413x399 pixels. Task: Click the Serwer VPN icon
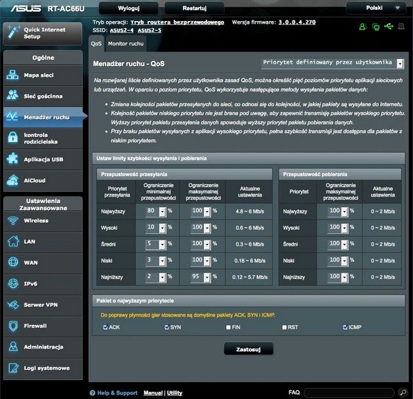13,305
